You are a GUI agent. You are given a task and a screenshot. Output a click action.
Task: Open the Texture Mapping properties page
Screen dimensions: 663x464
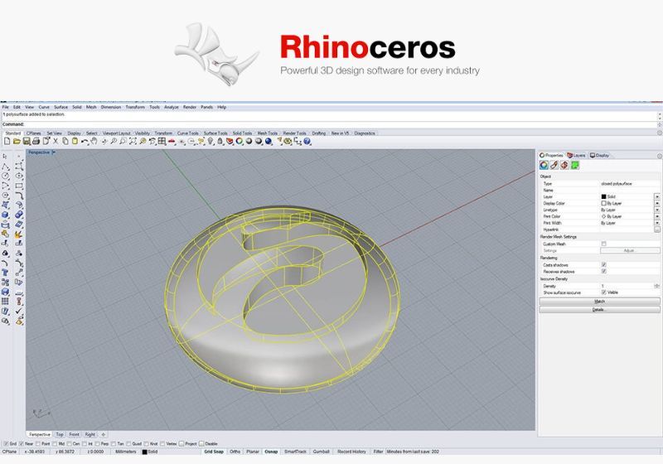pyautogui.click(x=564, y=165)
